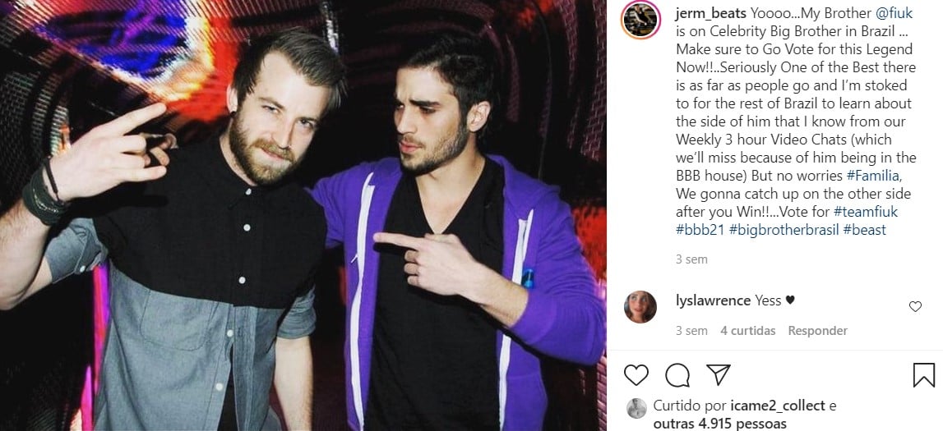Open jerm_beats username link
943x431 pixels.
click(711, 13)
